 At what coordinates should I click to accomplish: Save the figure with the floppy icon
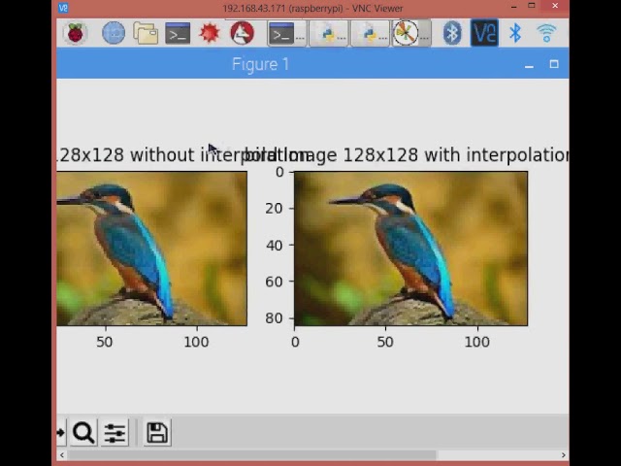click(157, 432)
